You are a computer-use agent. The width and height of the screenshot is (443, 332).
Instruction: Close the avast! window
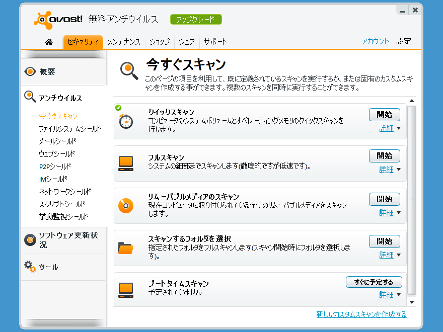[415, 10]
